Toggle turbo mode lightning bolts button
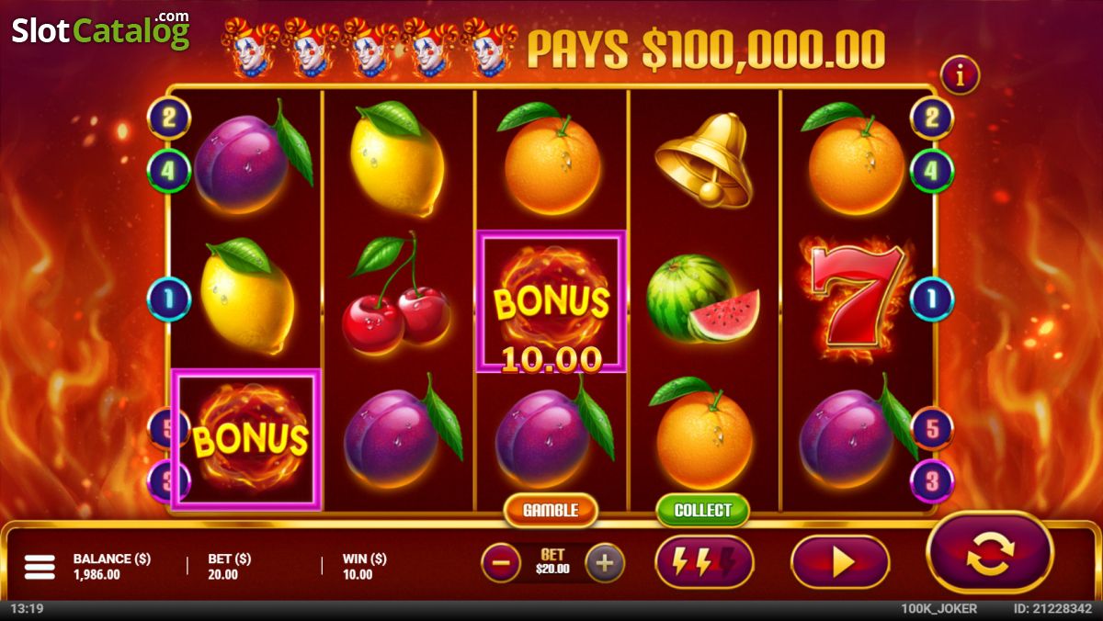1103x621 pixels. (704, 561)
